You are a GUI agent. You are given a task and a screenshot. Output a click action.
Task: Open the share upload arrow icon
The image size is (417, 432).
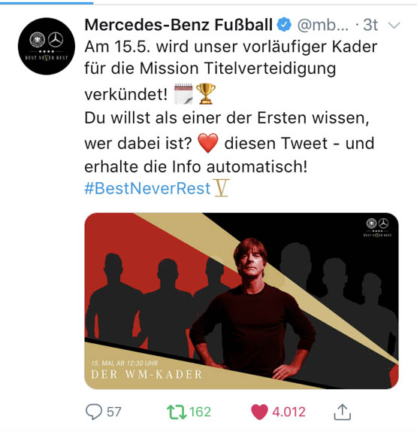point(342,412)
